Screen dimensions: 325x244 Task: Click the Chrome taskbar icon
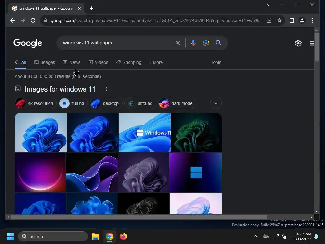coord(109,236)
